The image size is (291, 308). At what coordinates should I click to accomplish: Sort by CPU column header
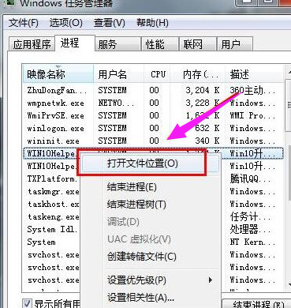tap(158, 74)
